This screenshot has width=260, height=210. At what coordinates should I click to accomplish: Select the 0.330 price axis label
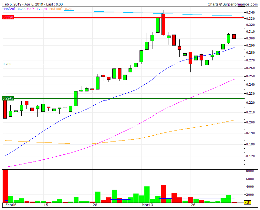tap(250, 19)
